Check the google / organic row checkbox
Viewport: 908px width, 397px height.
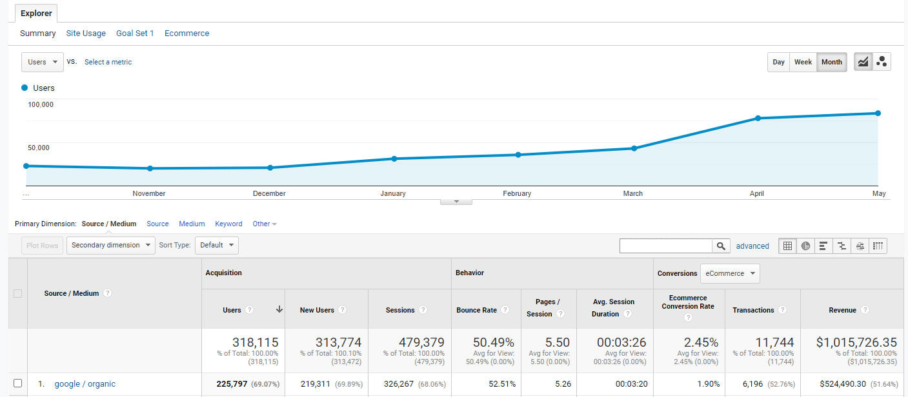(x=18, y=383)
